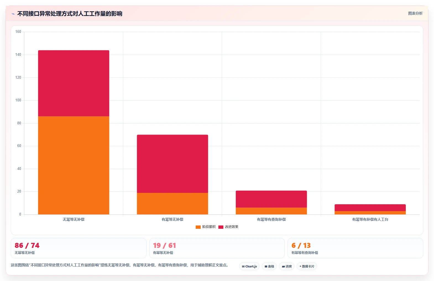The width and height of the screenshot is (434, 281).
Task: Toggle the 阶段累积 legend item
Action: [x=206, y=227]
